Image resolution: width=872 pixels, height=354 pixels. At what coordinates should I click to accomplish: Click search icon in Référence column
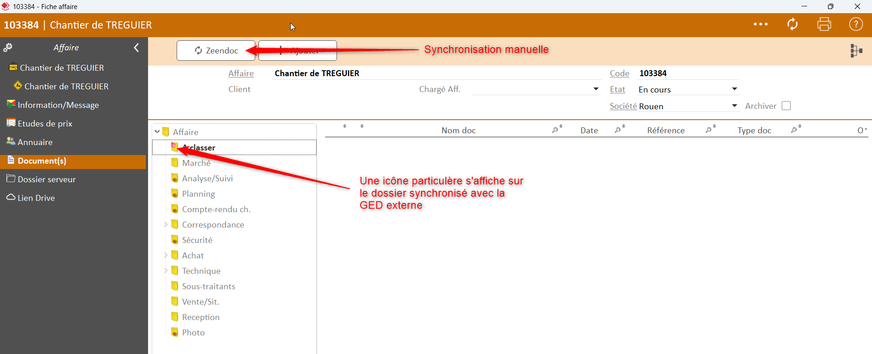(708, 131)
